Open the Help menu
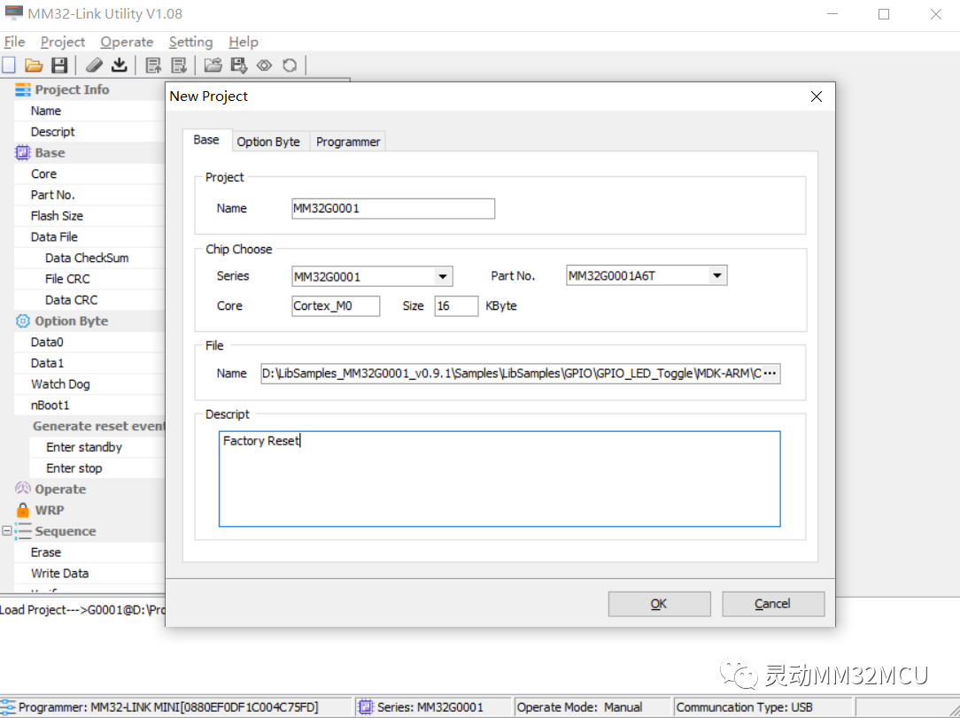 click(x=244, y=42)
